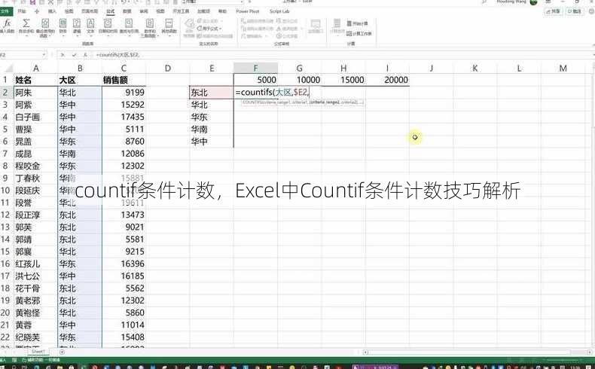The width and height of the screenshot is (595, 369).
Task: Click the 20000 header cell
Action: (387, 80)
